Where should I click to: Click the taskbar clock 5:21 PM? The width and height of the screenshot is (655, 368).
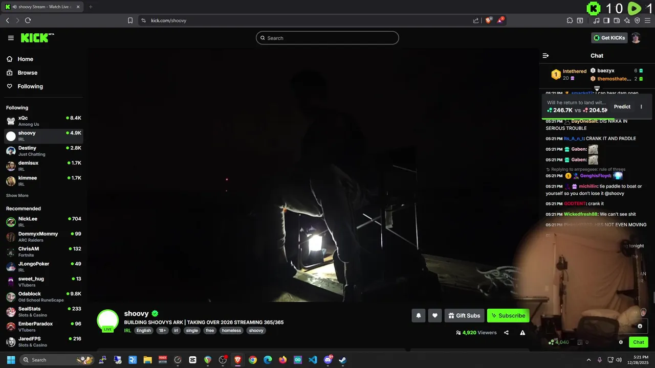641,357
